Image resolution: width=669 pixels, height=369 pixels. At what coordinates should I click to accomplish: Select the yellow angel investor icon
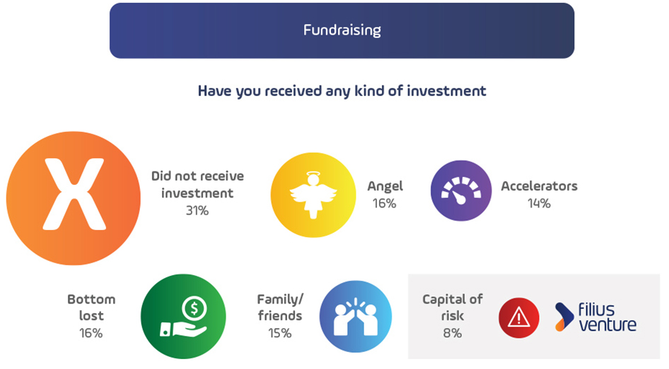click(x=313, y=195)
